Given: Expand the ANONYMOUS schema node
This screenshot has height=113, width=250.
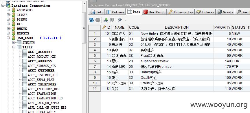Looking at the screenshot, I should coord(8,10).
